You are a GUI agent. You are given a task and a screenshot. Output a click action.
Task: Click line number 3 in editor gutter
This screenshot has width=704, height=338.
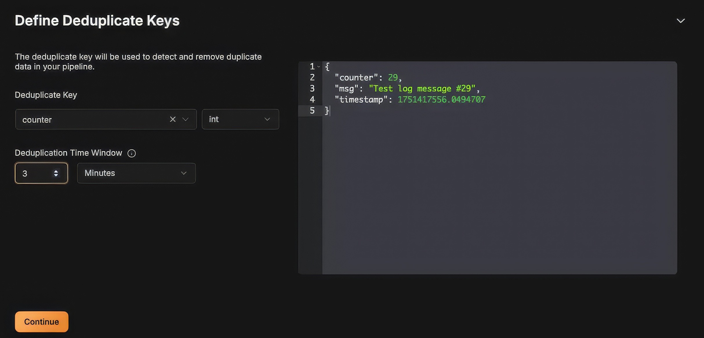(x=312, y=89)
